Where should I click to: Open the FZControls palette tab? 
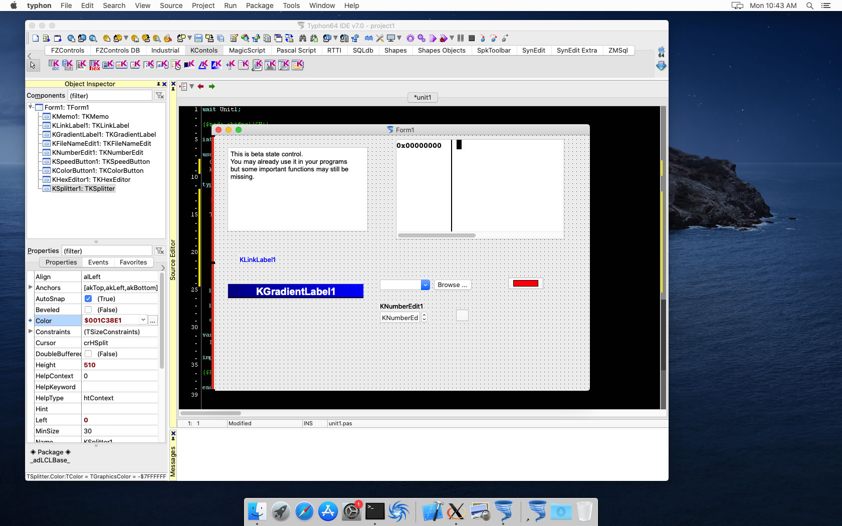click(68, 50)
